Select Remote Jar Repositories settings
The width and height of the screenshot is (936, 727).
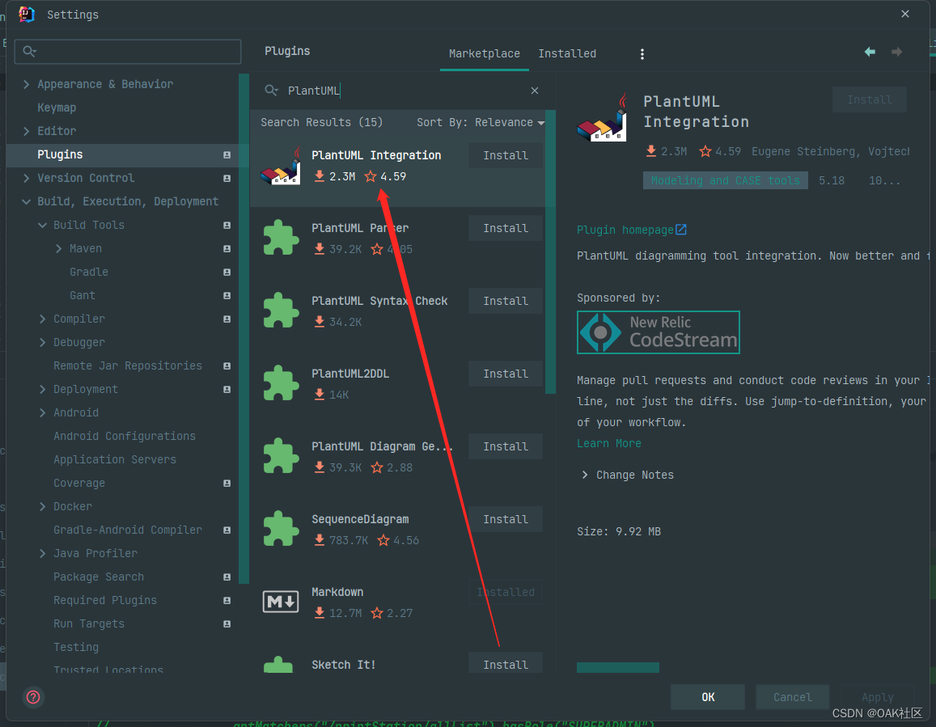tap(128, 366)
